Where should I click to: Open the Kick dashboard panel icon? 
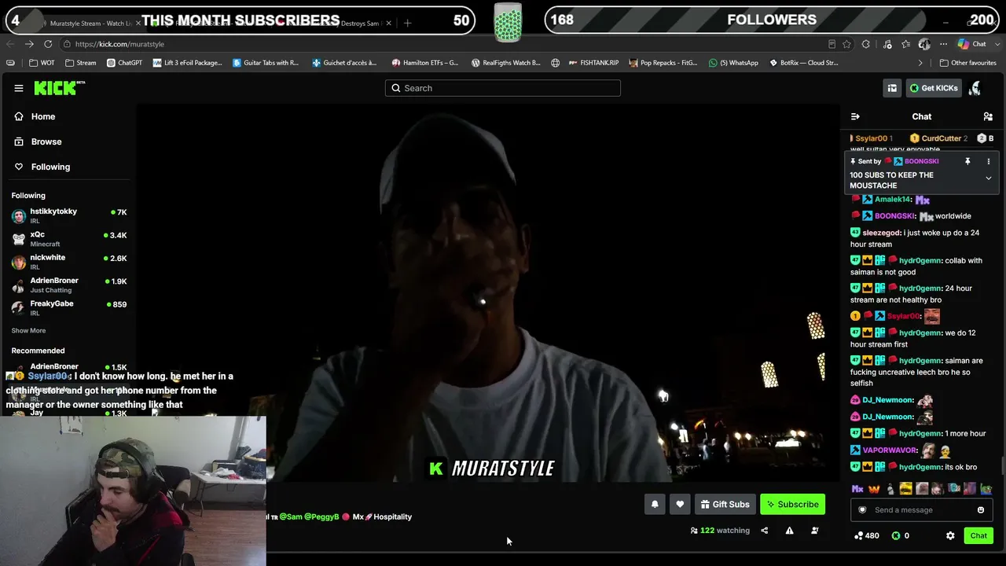(892, 88)
